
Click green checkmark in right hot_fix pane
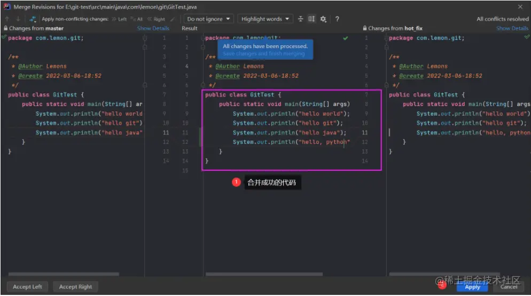tap(527, 37)
